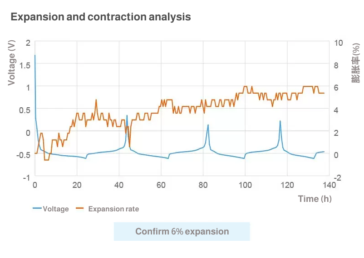
Task: Select the 100 tick on the time axis
Action: point(245,185)
